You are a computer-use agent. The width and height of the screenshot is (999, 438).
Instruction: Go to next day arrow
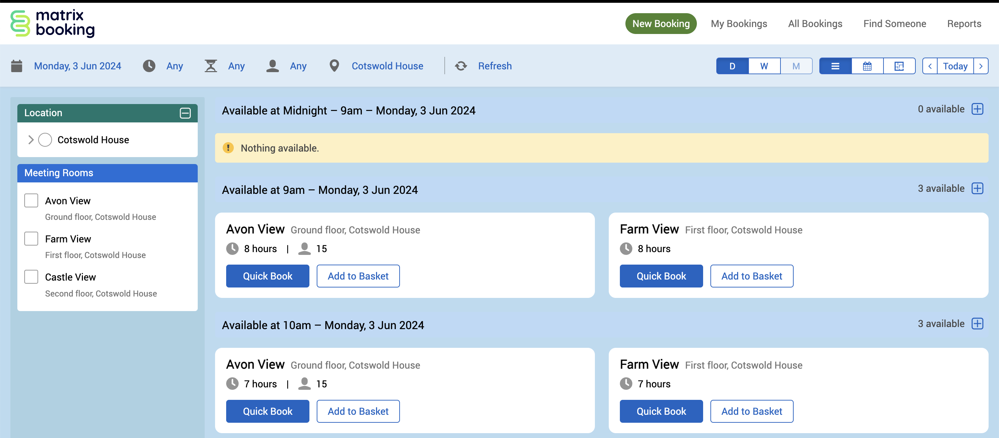981,66
